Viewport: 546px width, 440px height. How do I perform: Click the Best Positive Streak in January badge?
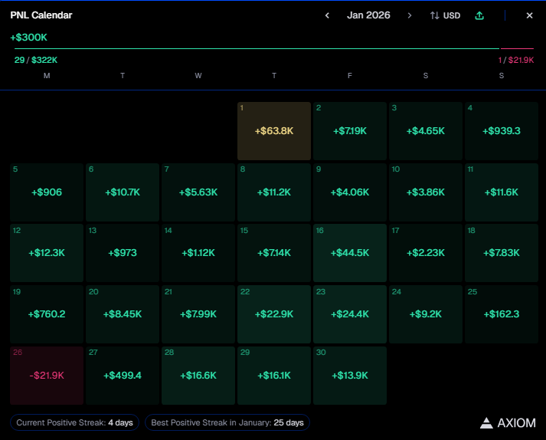(x=227, y=422)
